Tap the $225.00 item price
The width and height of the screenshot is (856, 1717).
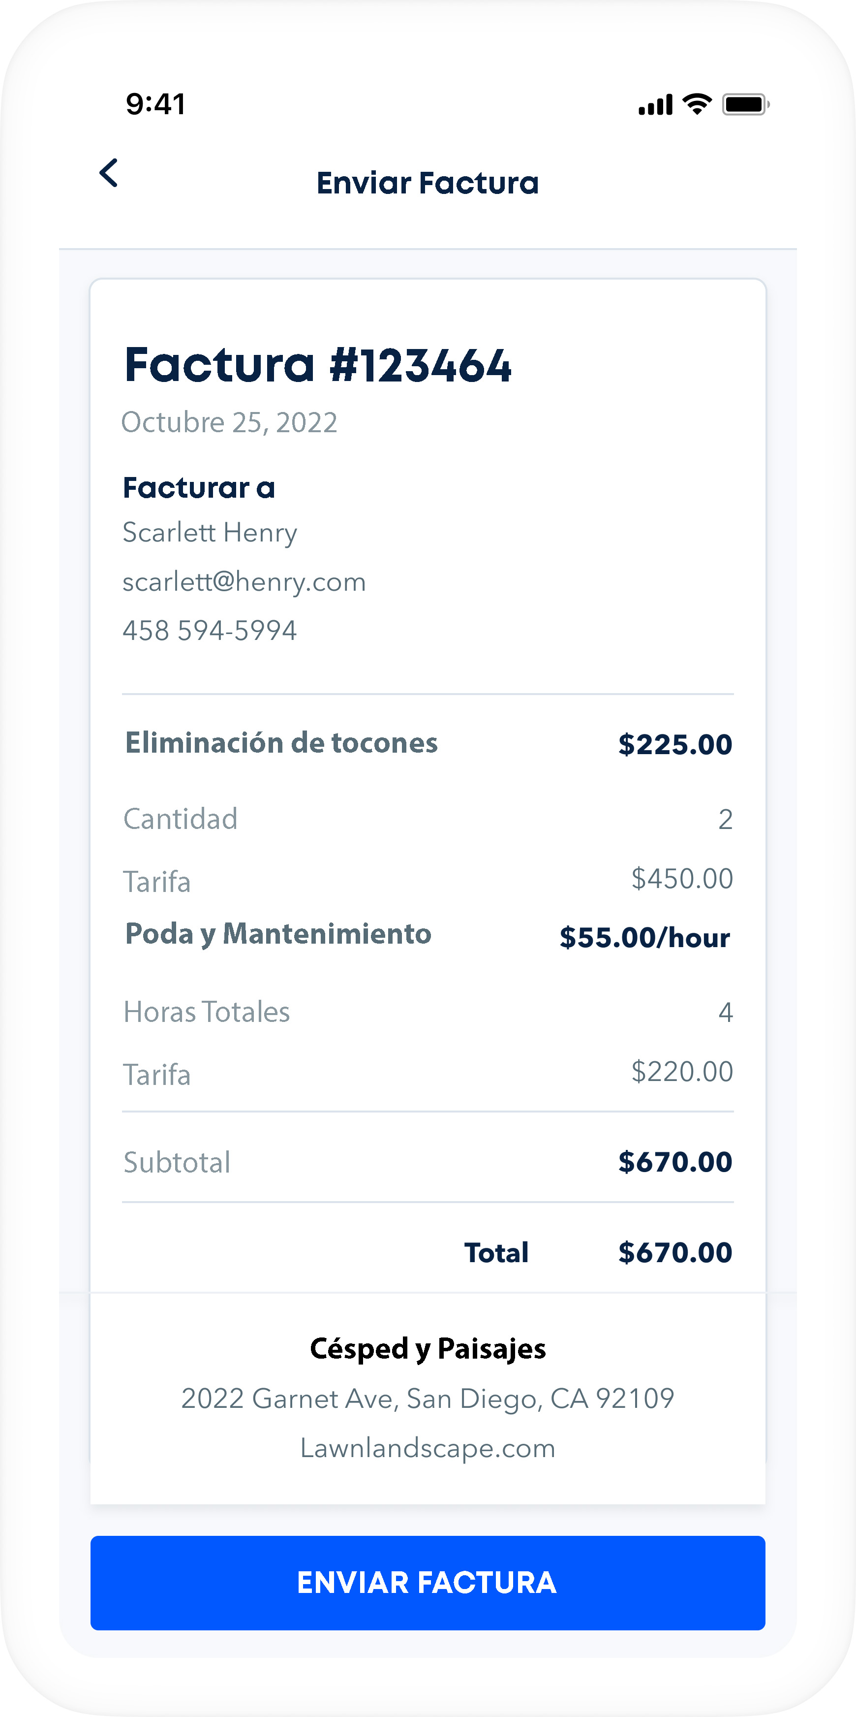(x=675, y=744)
